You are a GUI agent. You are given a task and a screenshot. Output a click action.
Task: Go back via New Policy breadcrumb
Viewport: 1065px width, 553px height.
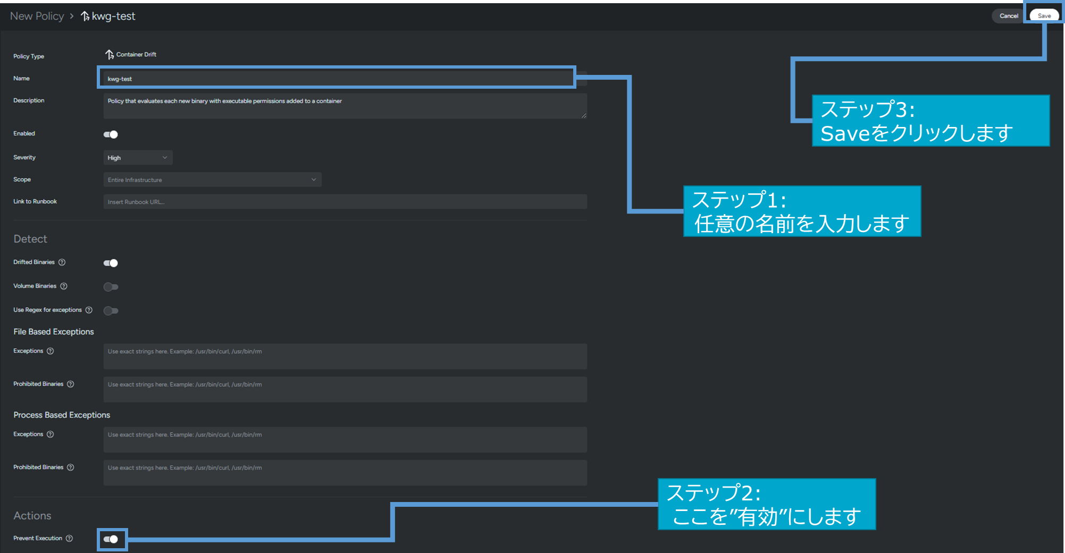(37, 16)
